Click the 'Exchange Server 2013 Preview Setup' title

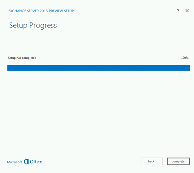click(x=41, y=11)
